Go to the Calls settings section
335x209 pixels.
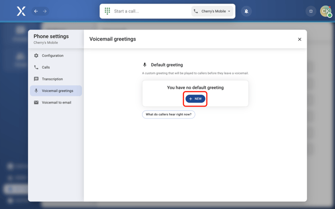45,67
